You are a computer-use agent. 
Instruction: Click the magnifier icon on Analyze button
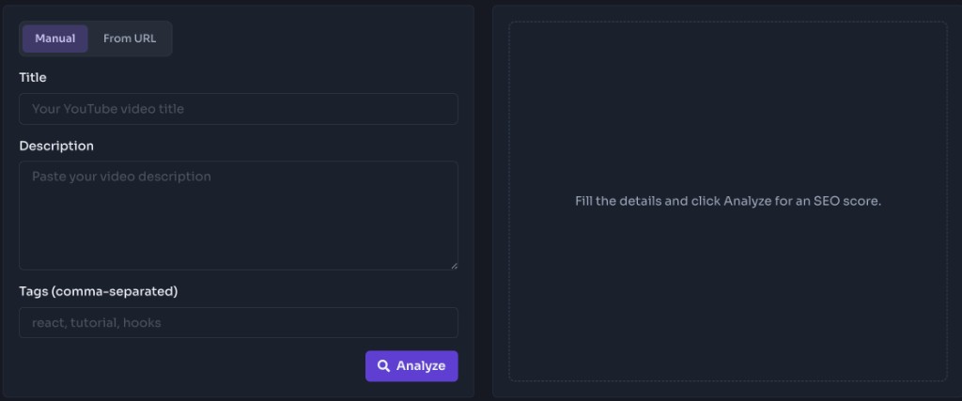click(x=383, y=366)
